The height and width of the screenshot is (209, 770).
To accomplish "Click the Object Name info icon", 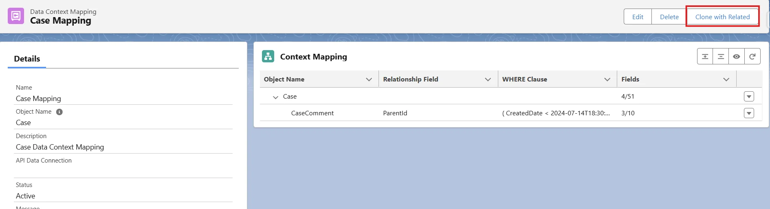I will [x=59, y=112].
